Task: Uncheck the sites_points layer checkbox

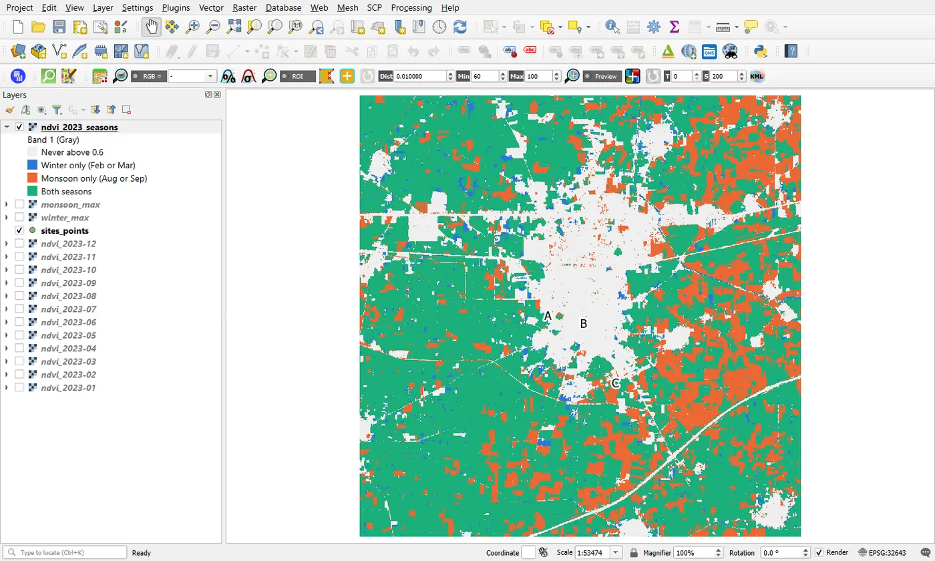Action: [19, 230]
